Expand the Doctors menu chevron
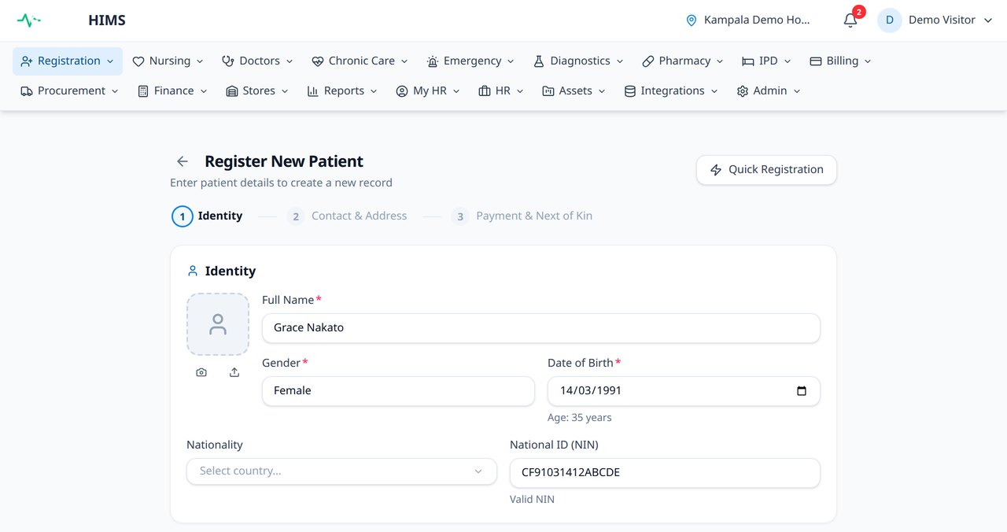Image resolution: width=1007 pixels, height=532 pixels. (x=290, y=61)
